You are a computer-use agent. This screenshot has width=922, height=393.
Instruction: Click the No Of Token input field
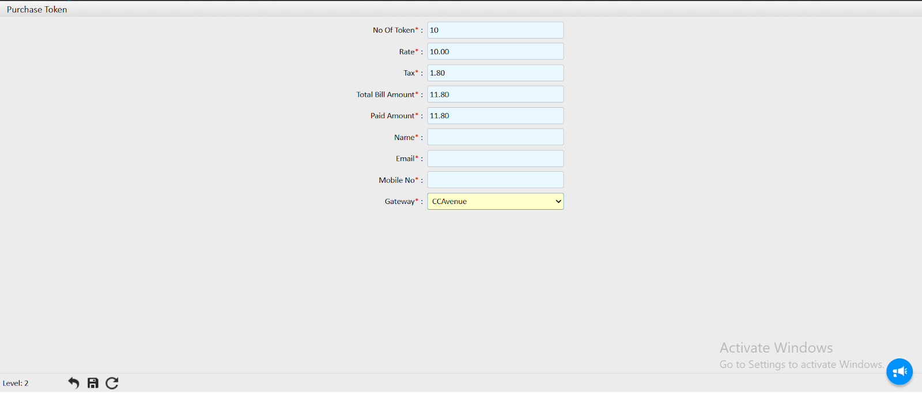pos(495,30)
